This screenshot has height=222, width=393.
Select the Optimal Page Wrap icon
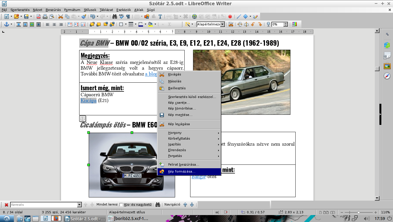pos(32,24)
